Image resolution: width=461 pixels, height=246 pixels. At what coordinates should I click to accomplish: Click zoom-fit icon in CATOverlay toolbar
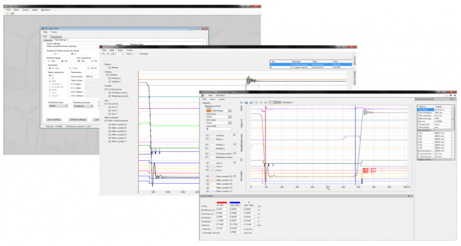click(x=113, y=54)
